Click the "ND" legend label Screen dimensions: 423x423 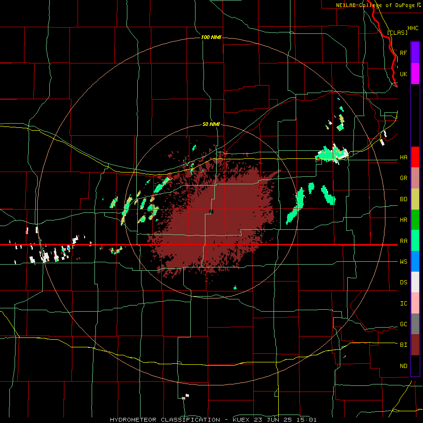[403, 366]
